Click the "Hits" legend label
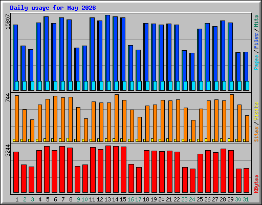The image size is (262, 205). 256,21
